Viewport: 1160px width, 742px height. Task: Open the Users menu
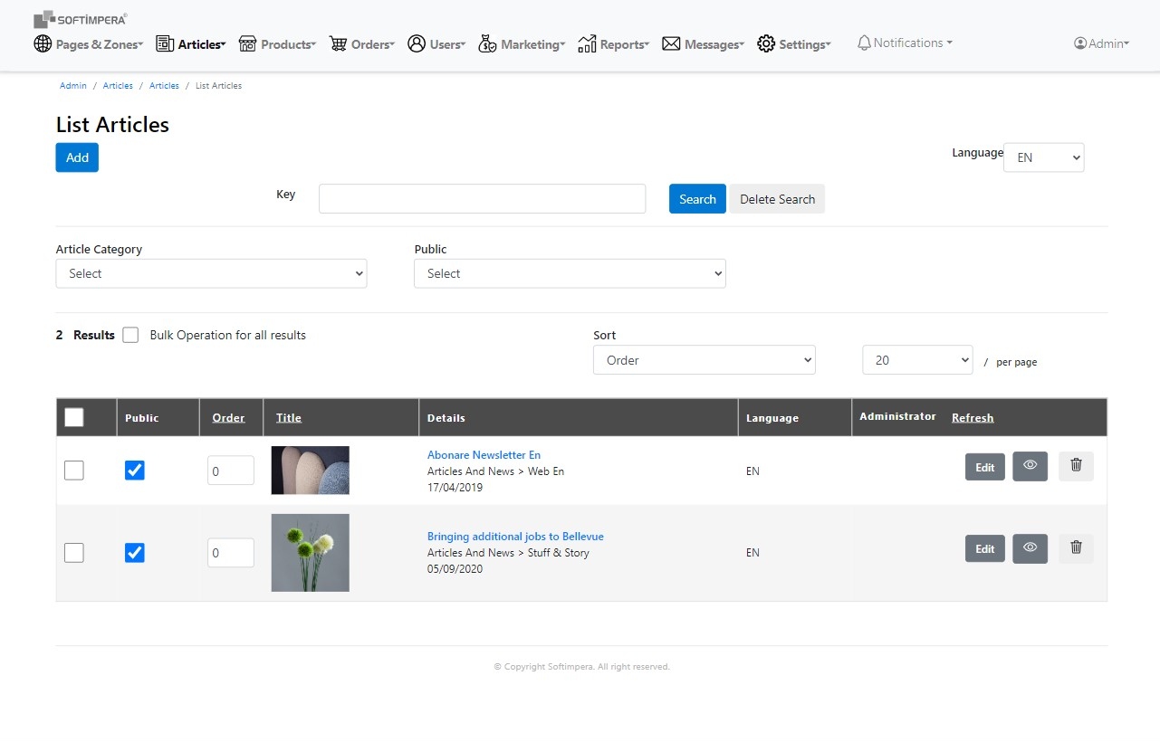pyautogui.click(x=436, y=43)
